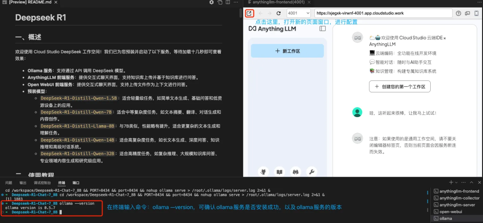
Task: Click DeepSeek-R1-Distill-Llama-8B code text
Action: pos(78,126)
